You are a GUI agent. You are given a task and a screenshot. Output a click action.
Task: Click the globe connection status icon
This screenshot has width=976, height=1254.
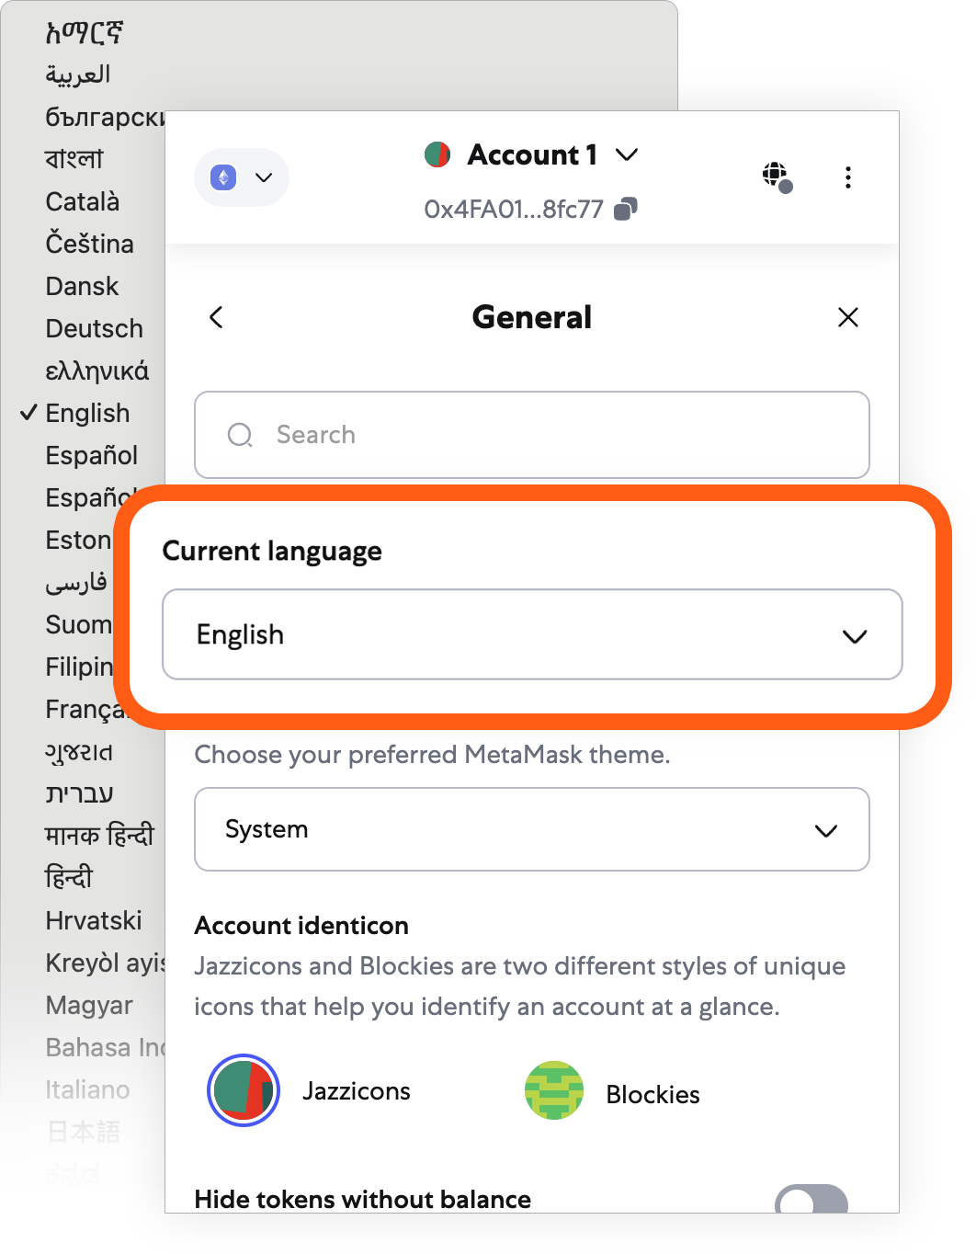pyautogui.click(x=777, y=176)
